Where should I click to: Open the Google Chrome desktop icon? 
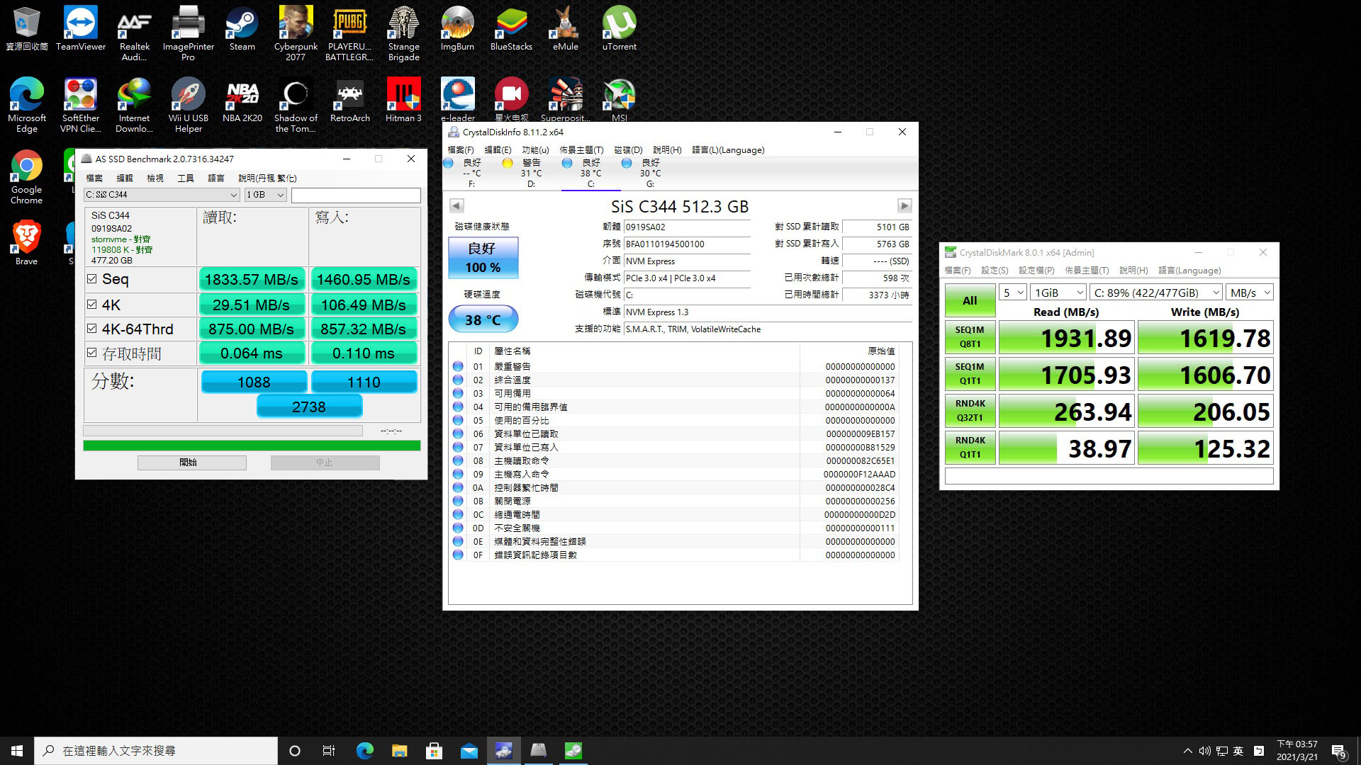pyautogui.click(x=27, y=177)
